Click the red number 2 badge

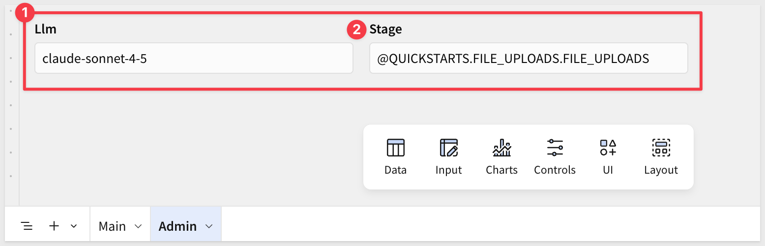(x=356, y=30)
